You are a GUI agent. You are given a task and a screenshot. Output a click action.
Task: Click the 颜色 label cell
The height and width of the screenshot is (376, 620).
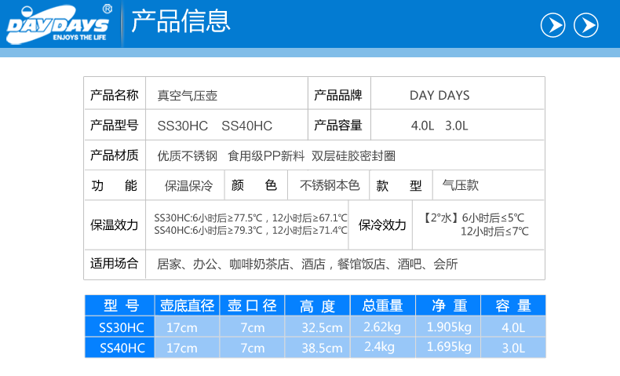point(254,185)
